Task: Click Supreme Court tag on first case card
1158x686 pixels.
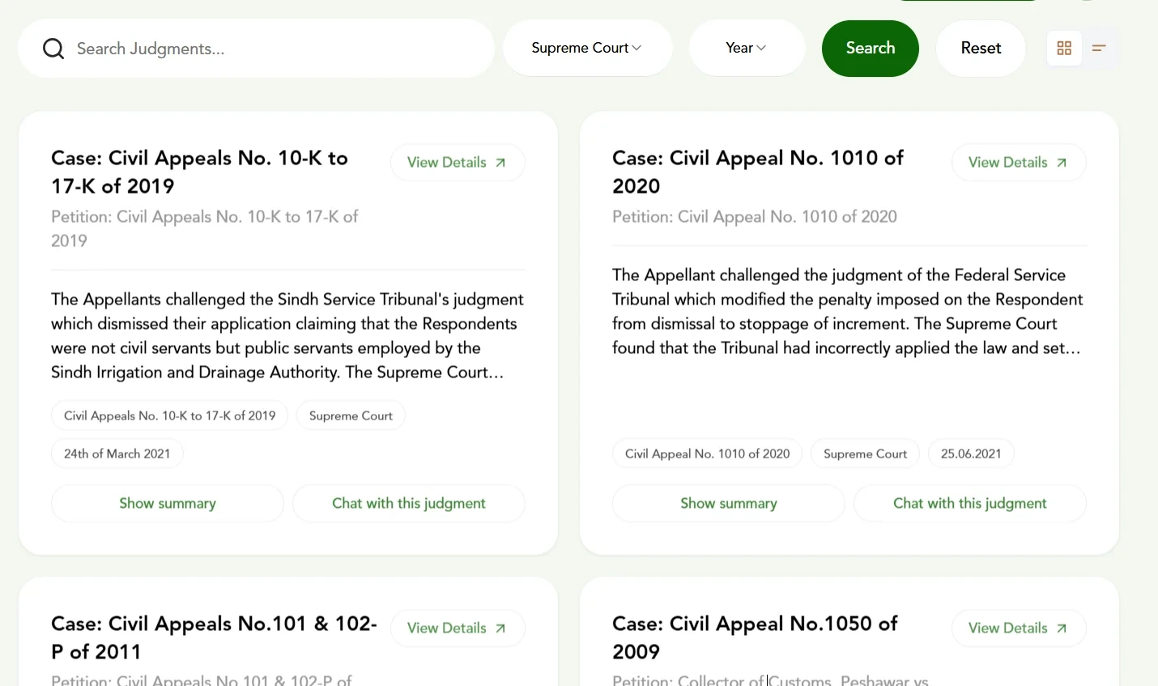Action: coord(351,416)
